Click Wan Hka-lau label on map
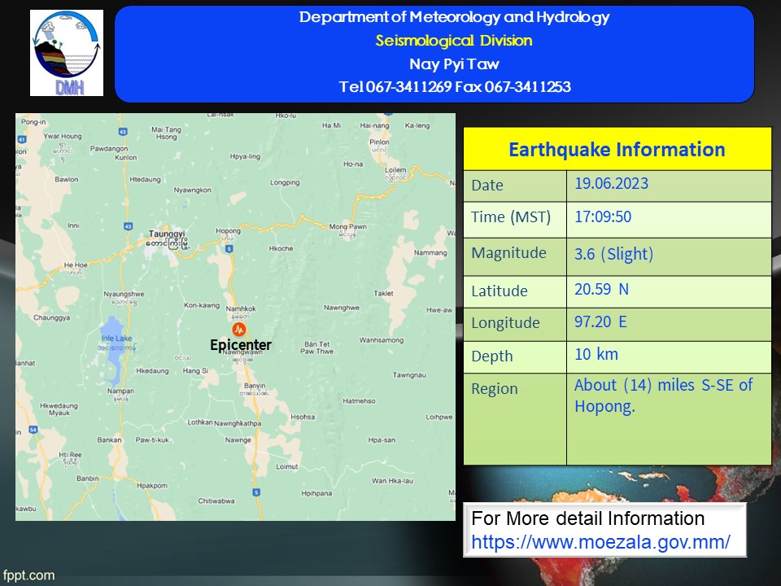The height and width of the screenshot is (586, 781). (x=392, y=481)
